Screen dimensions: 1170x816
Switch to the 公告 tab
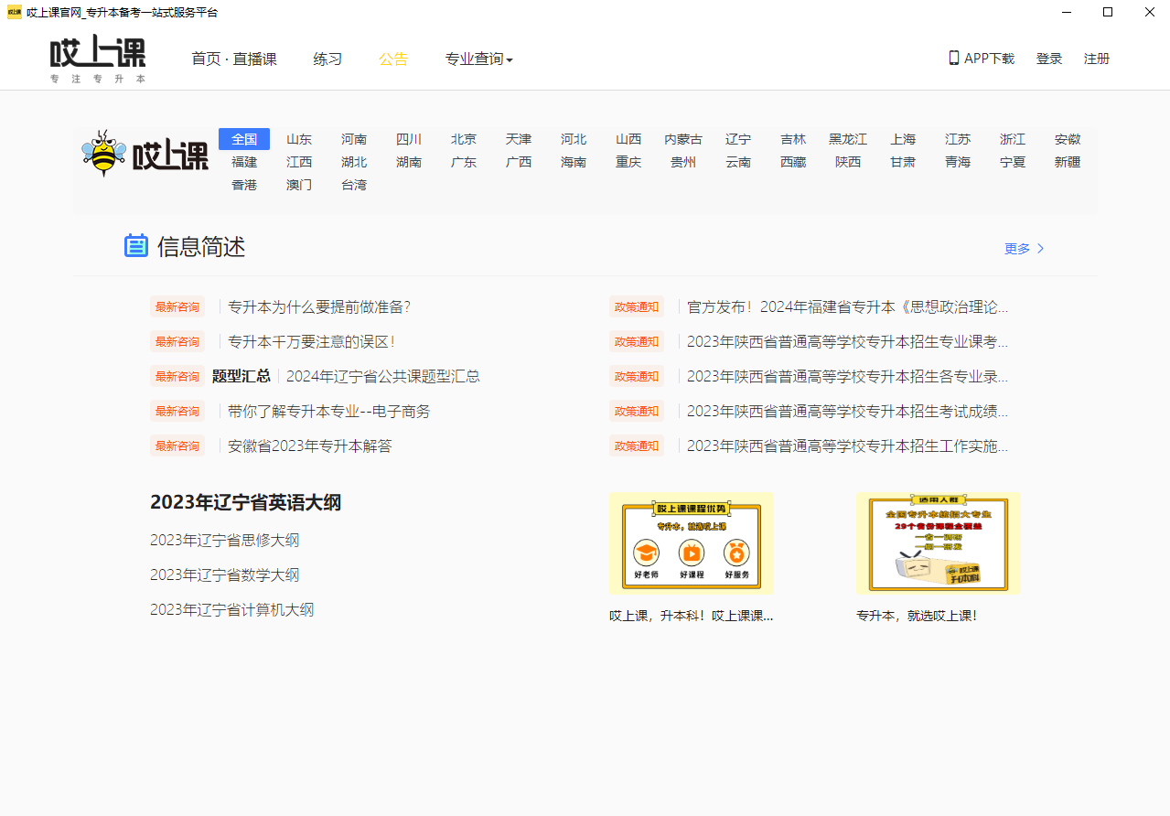pyautogui.click(x=393, y=58)
